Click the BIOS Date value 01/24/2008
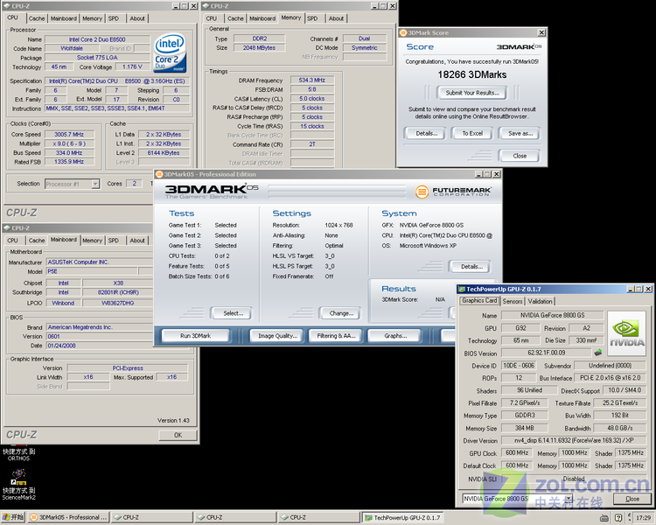Screen dimensions: 656x525 point(99,346)
